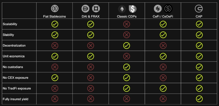This screenshot has width=219, height=106.
Task: Click the CeFi / CeDeFi checkmark for No TradFi exposure
Action: tap(163, 88)
